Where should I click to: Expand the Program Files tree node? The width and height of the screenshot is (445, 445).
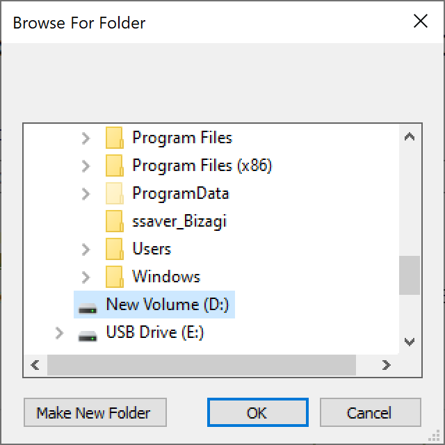pyautogui.click(x=86, y=138)
